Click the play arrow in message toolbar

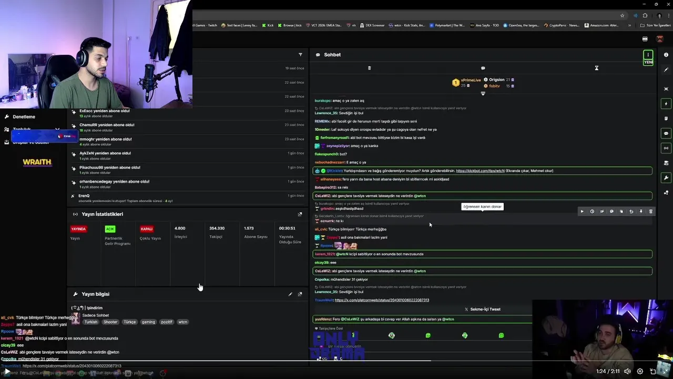(582, 212)
